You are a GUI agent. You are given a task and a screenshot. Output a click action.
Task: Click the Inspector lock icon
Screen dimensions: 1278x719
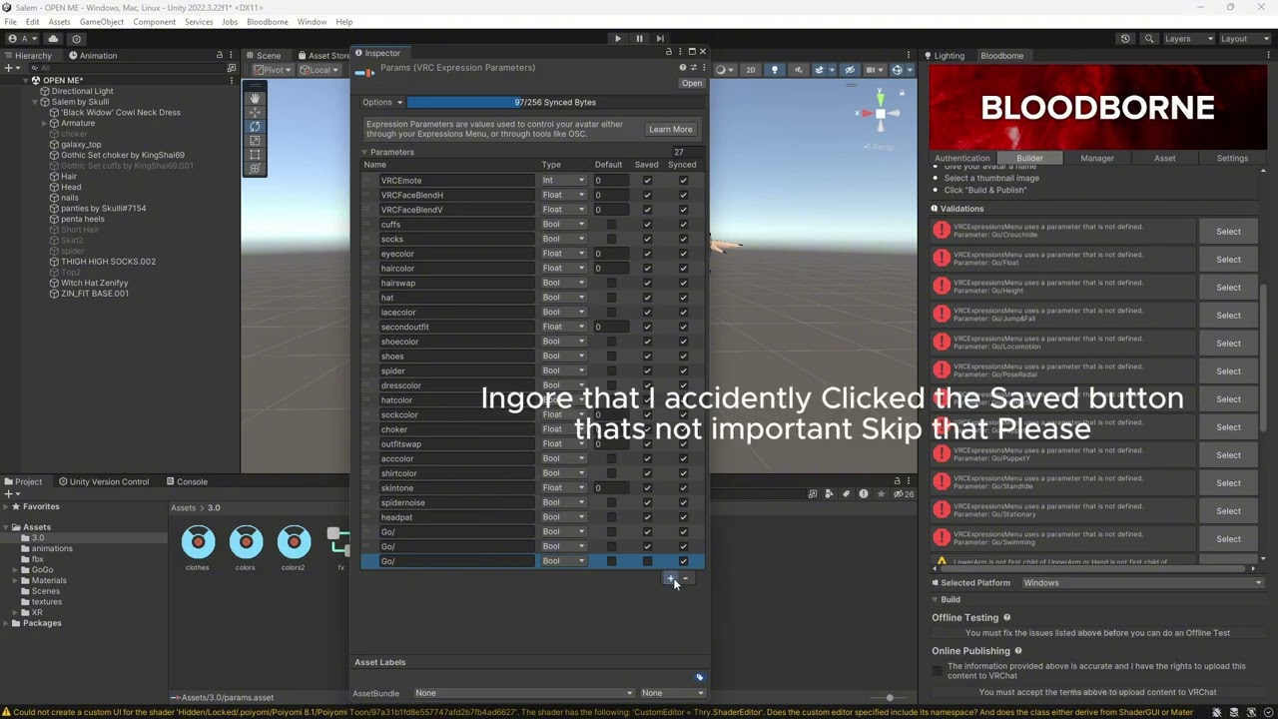point(669,52)
